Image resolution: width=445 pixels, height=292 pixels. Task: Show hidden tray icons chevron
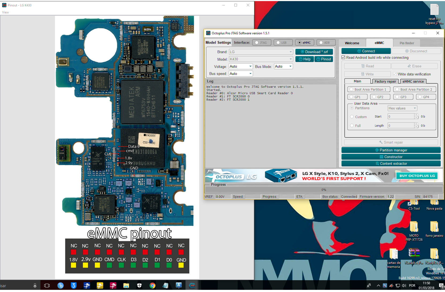tap(378, 286)
